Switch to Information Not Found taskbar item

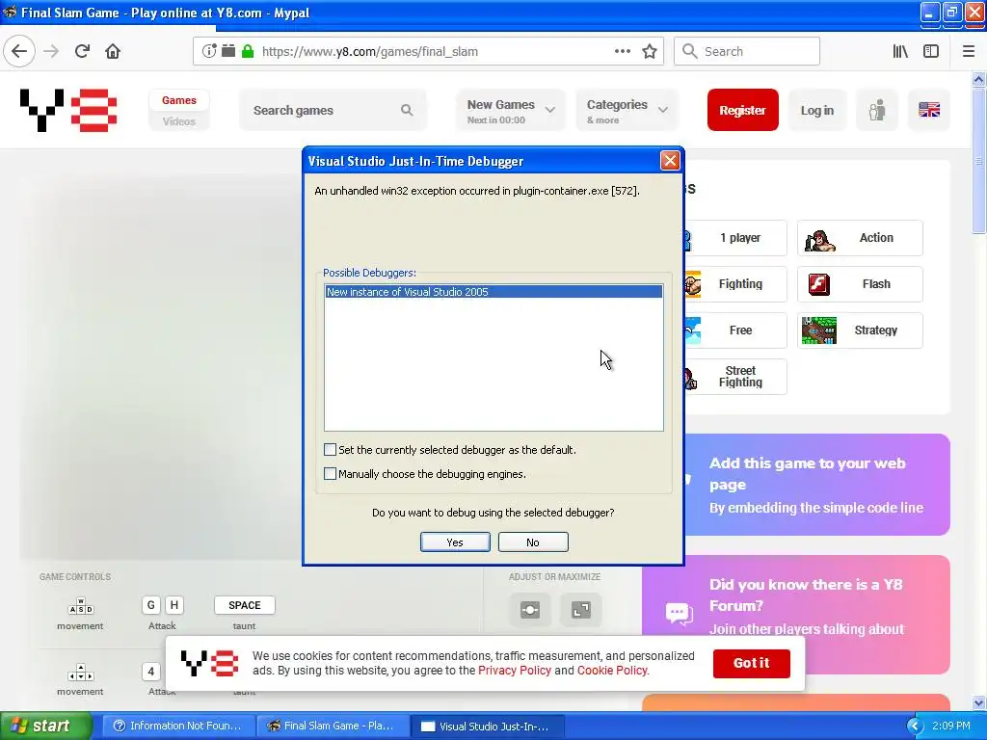pos(178,727)
